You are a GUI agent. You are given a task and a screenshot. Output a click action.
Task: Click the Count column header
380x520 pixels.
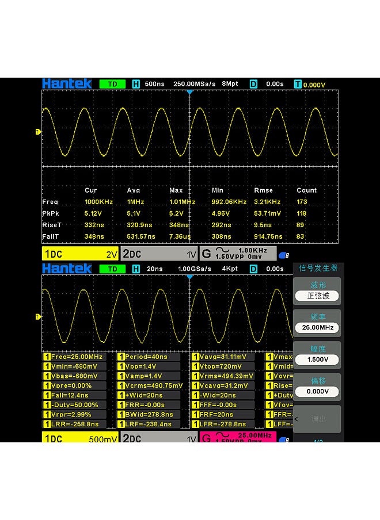(307, 190)
